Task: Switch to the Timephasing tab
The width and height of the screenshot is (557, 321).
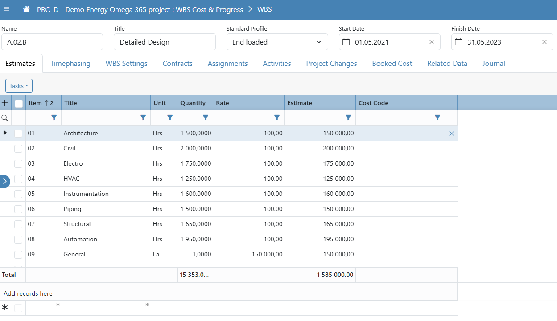Action: pos(70,64)
